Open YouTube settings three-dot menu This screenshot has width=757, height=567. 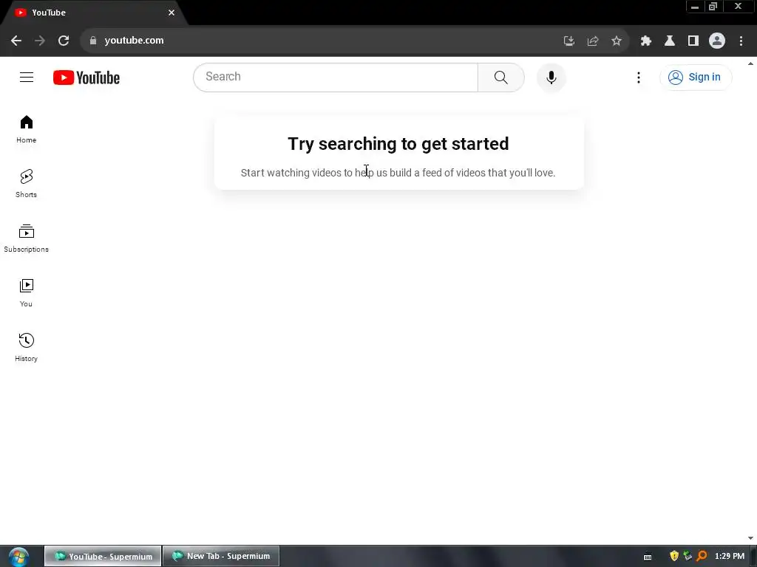pos(638,77)
